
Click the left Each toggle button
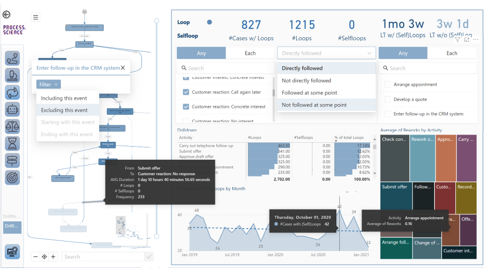pyautogui.click(x=250, y=53)
